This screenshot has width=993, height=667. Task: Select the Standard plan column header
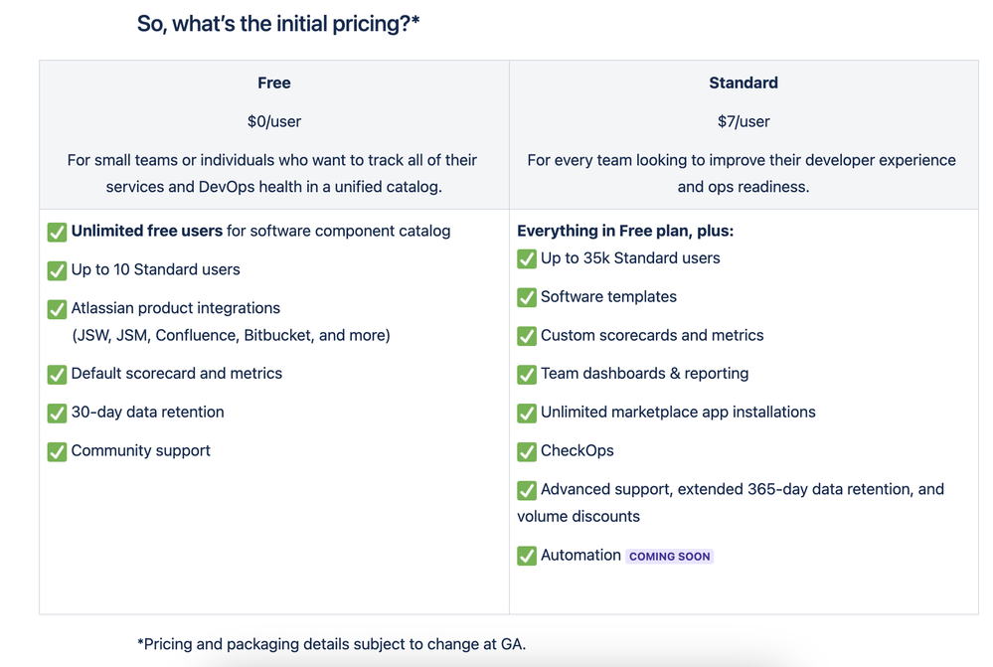[x=744, y=83]
